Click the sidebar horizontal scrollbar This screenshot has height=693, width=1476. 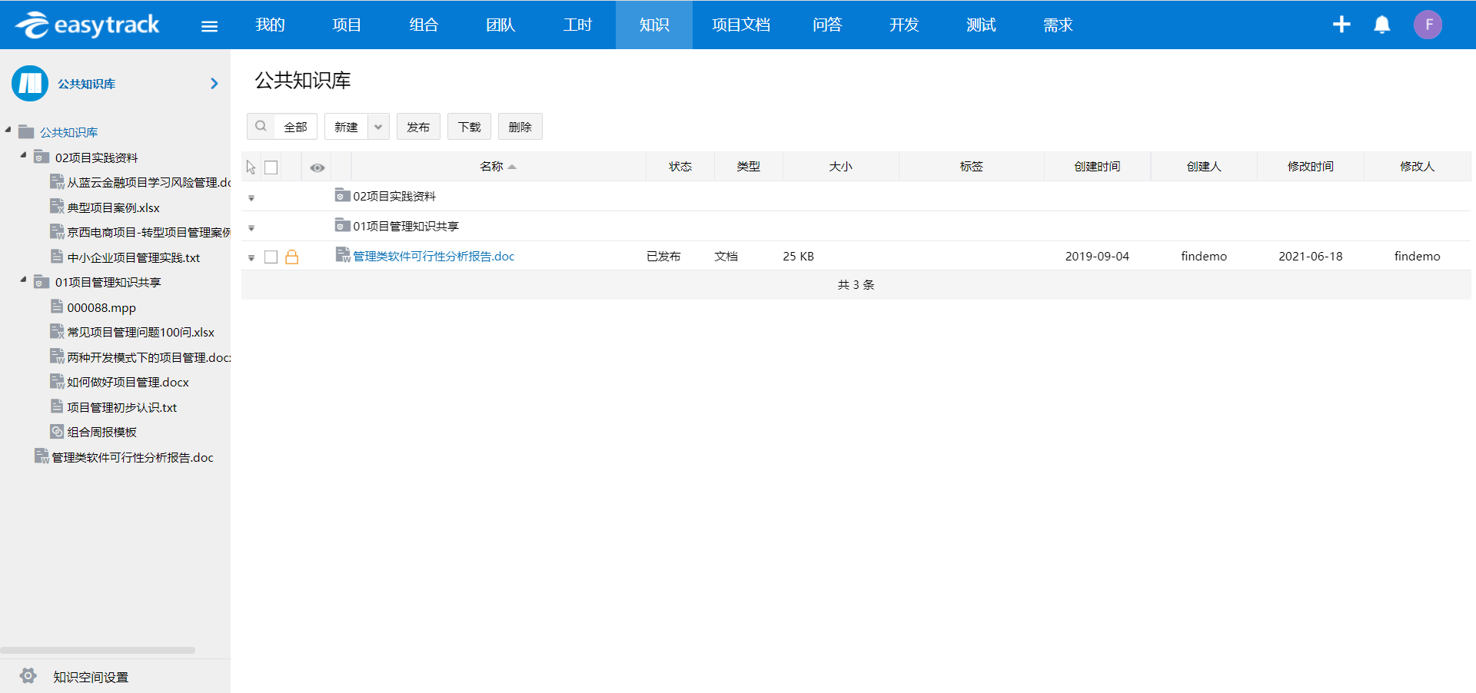[98, 650]
